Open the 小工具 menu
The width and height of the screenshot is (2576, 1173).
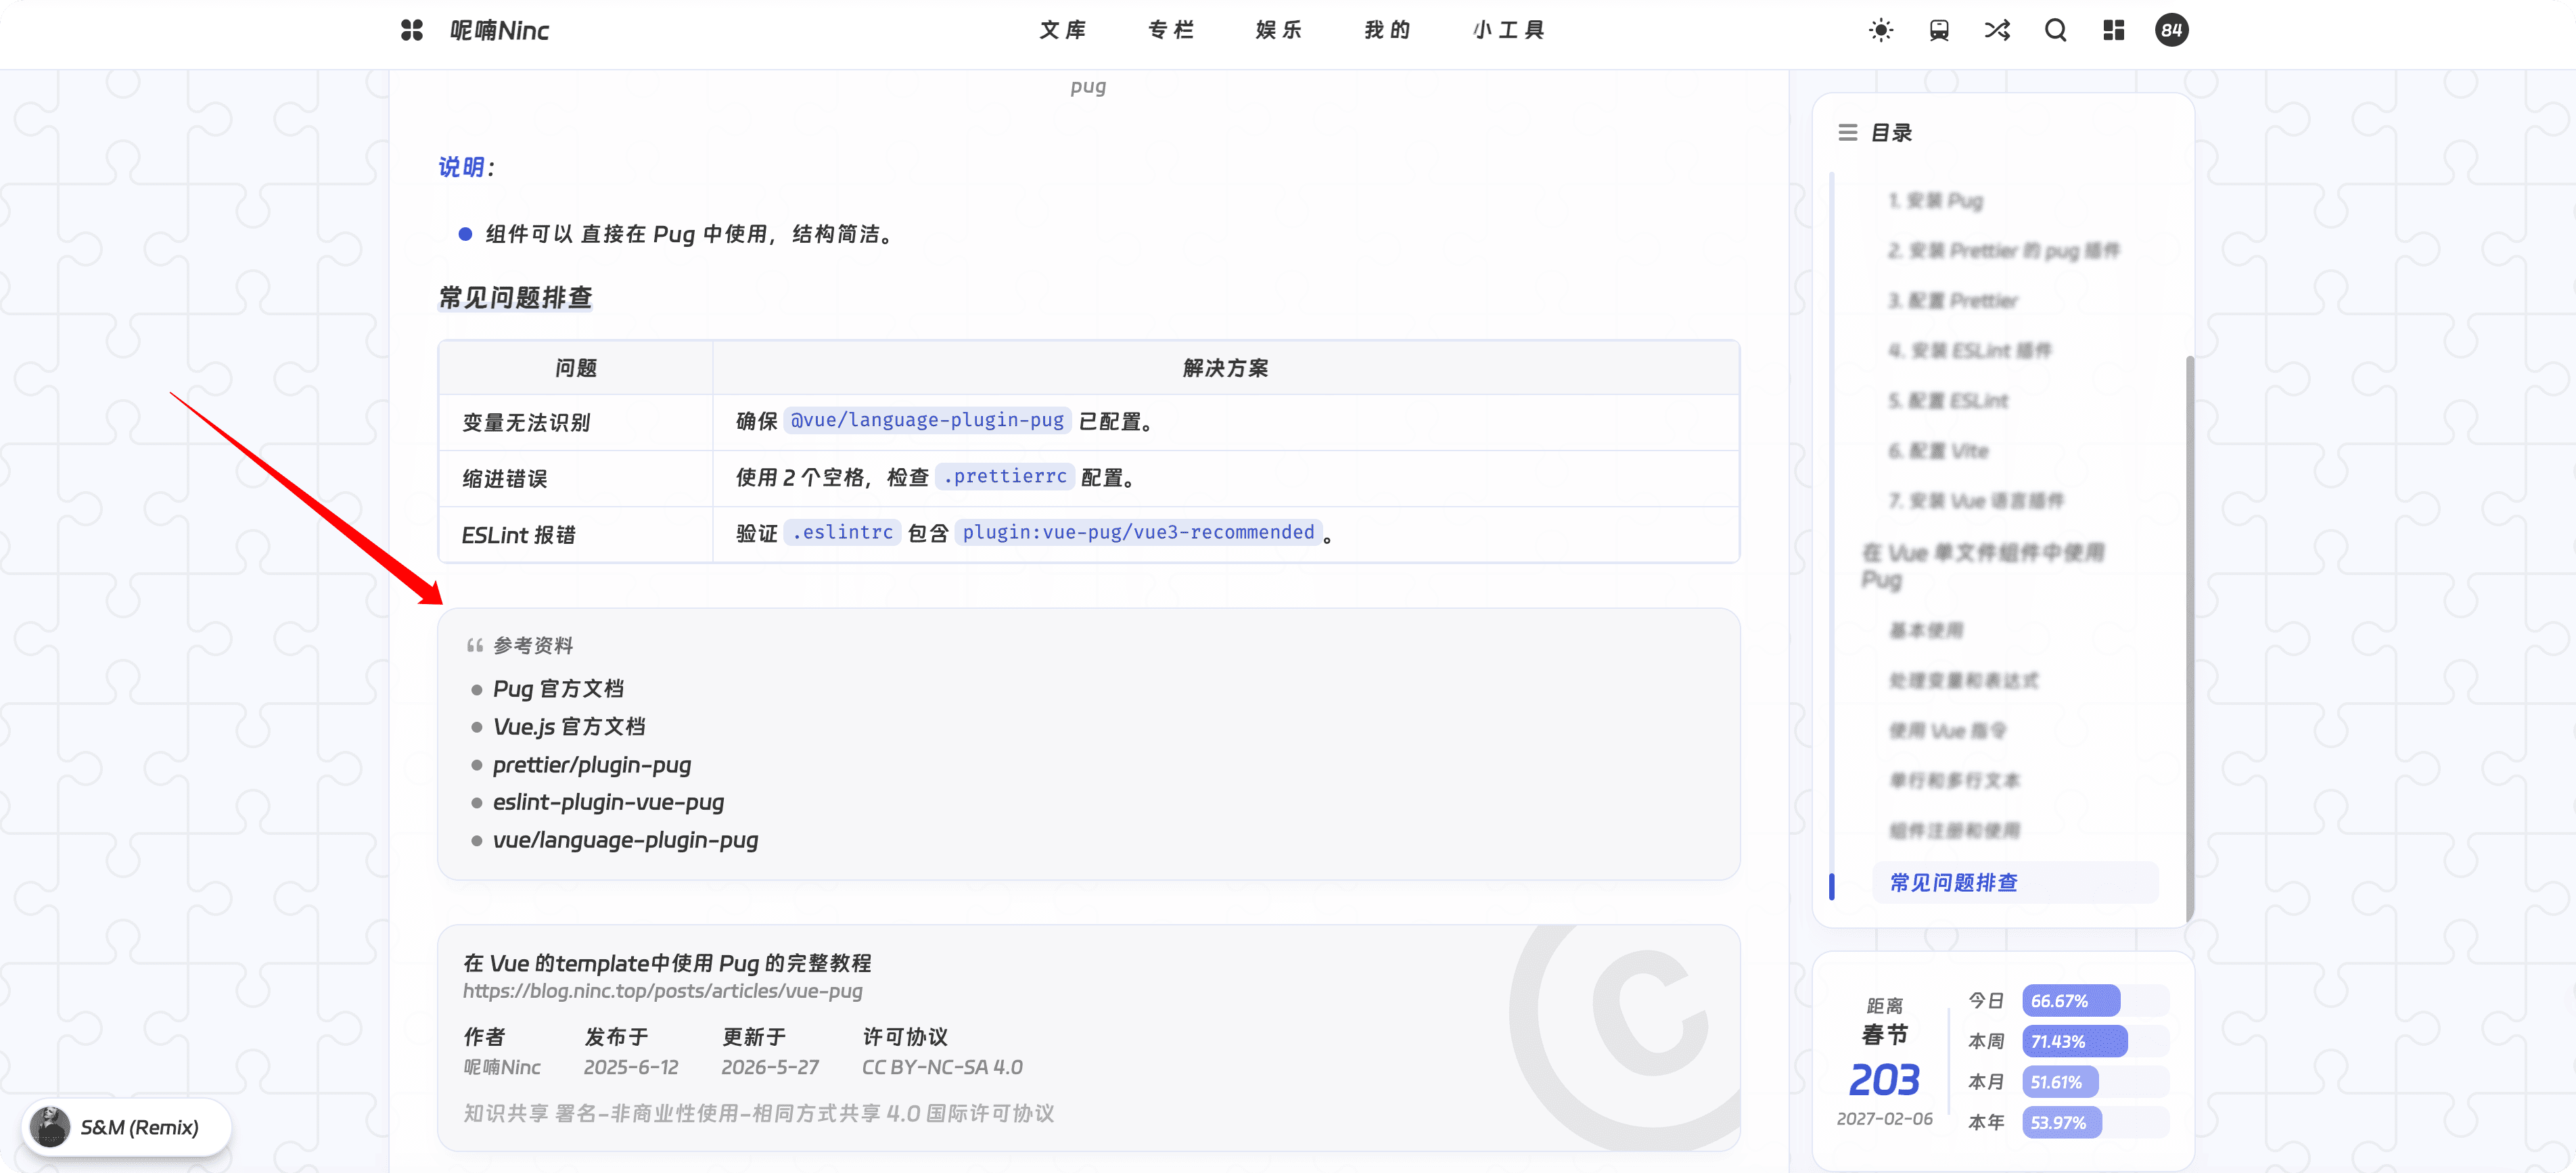(1508, 30)
